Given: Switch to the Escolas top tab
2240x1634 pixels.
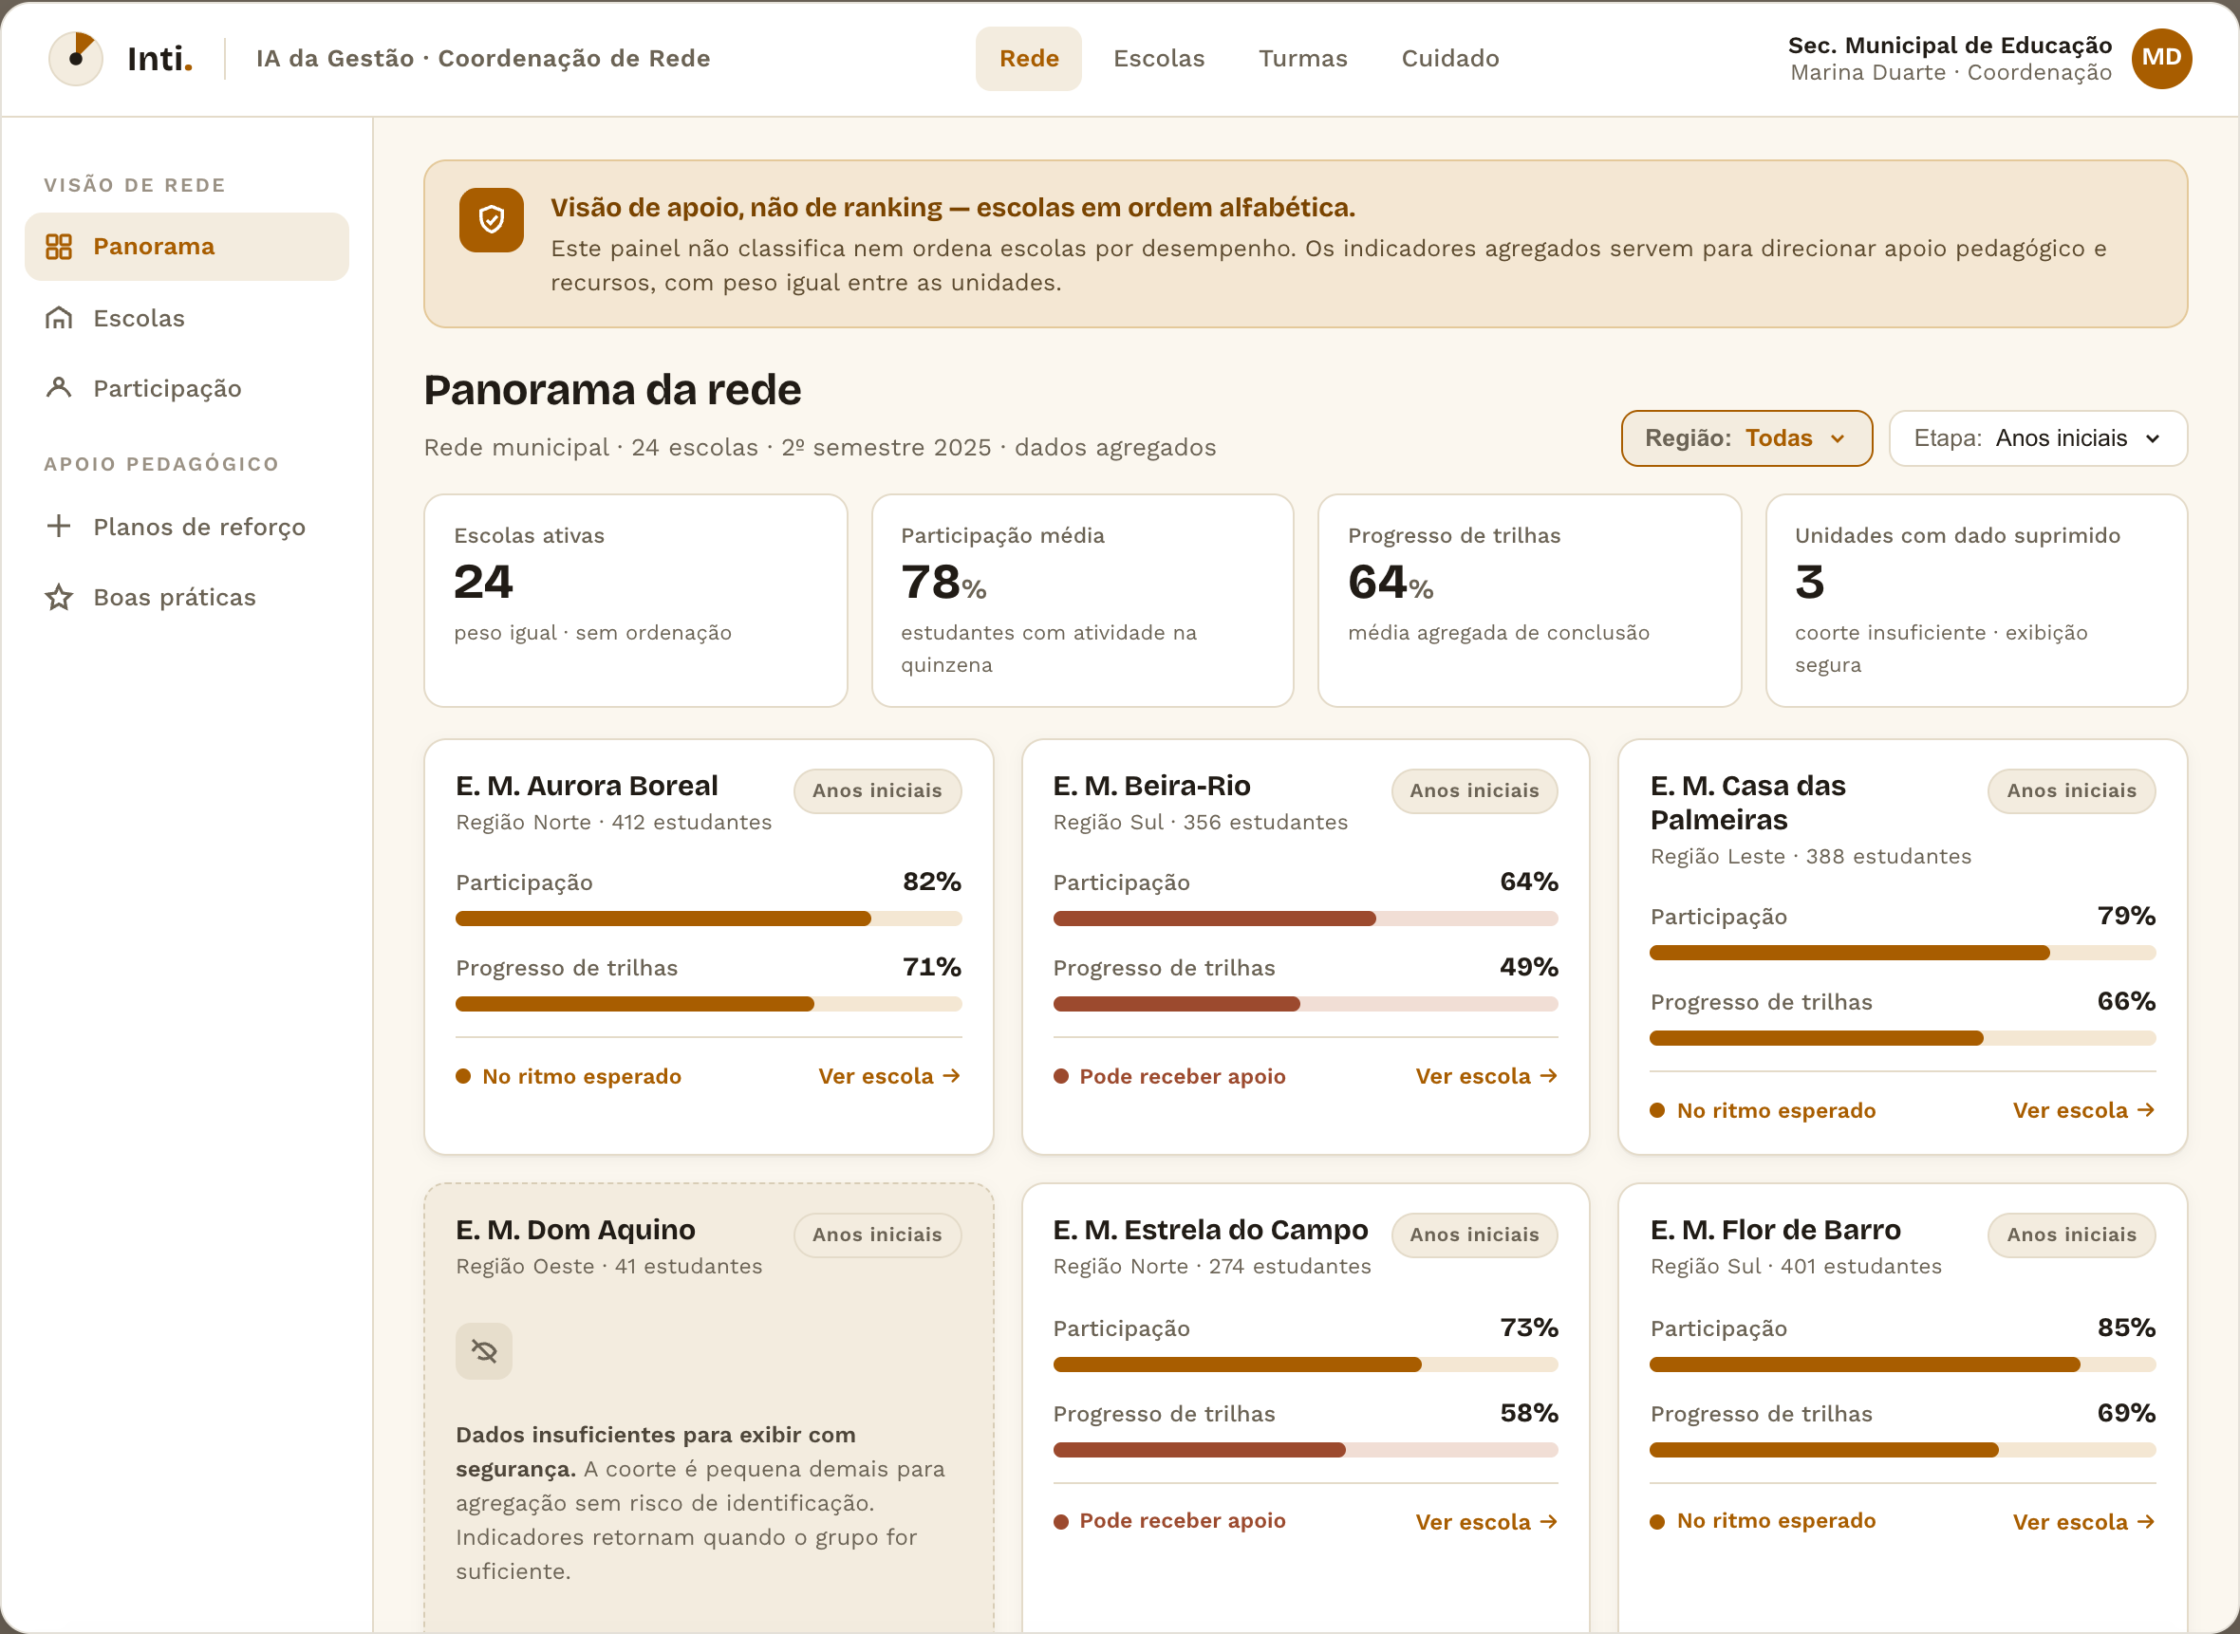Looking at the screenshot, I should click(1159, 59).
